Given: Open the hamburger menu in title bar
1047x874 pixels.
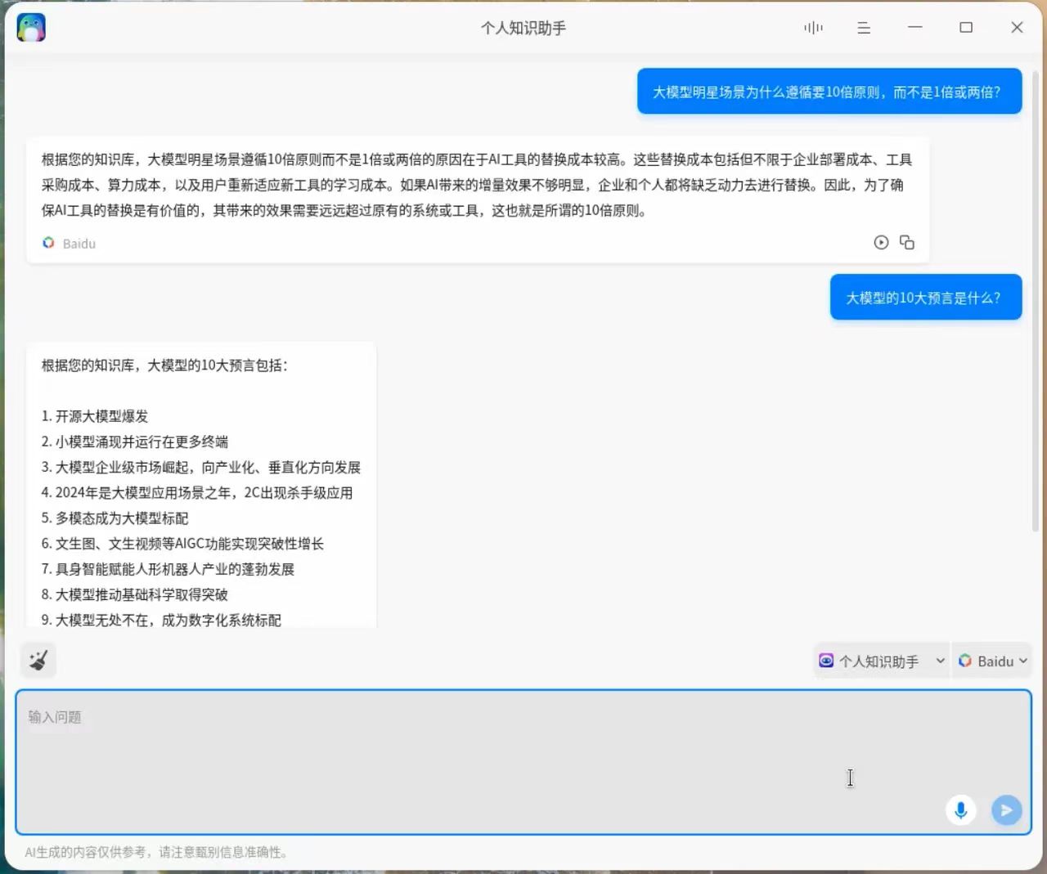Looking at the screenshot, I should coord(864,28).
